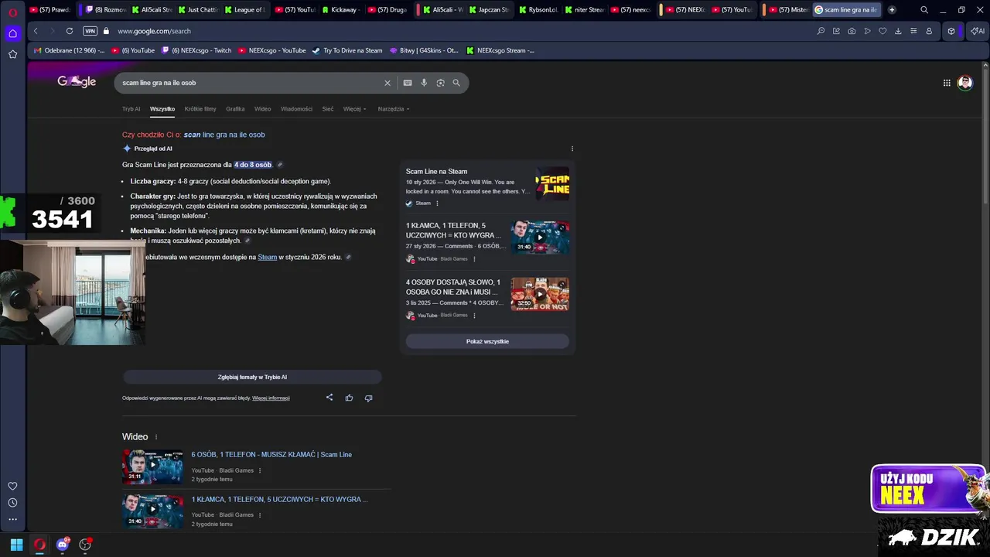Open the AI overview three-dot options menu
The image size is (990, 557).
[572, 149]
